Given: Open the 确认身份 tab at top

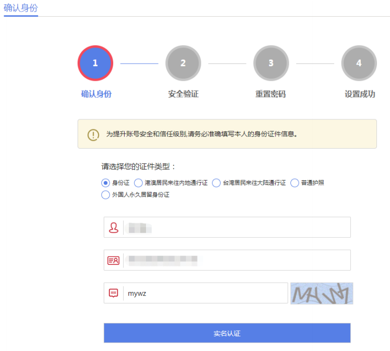Looking at the screenshot, I should (21, 8).
